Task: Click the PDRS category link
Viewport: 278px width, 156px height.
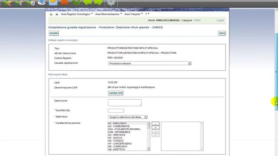Action: click(x=197, y=20)
